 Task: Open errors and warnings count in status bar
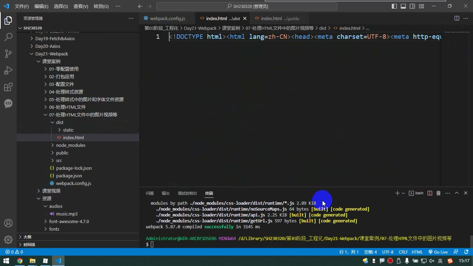coord(14,252)
